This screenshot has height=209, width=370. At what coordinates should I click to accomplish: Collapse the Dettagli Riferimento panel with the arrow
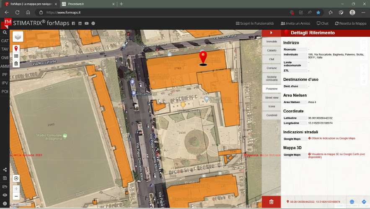pos(271,33)
